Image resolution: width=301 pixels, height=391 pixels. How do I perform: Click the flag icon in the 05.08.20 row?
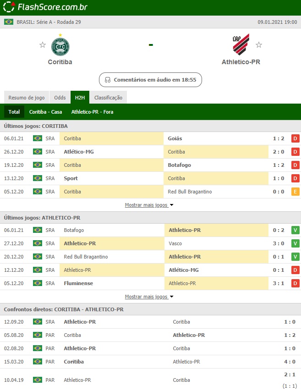38,335
